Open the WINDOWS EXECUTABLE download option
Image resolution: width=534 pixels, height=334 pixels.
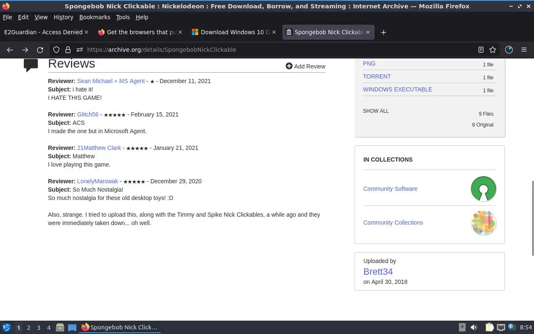398,89
